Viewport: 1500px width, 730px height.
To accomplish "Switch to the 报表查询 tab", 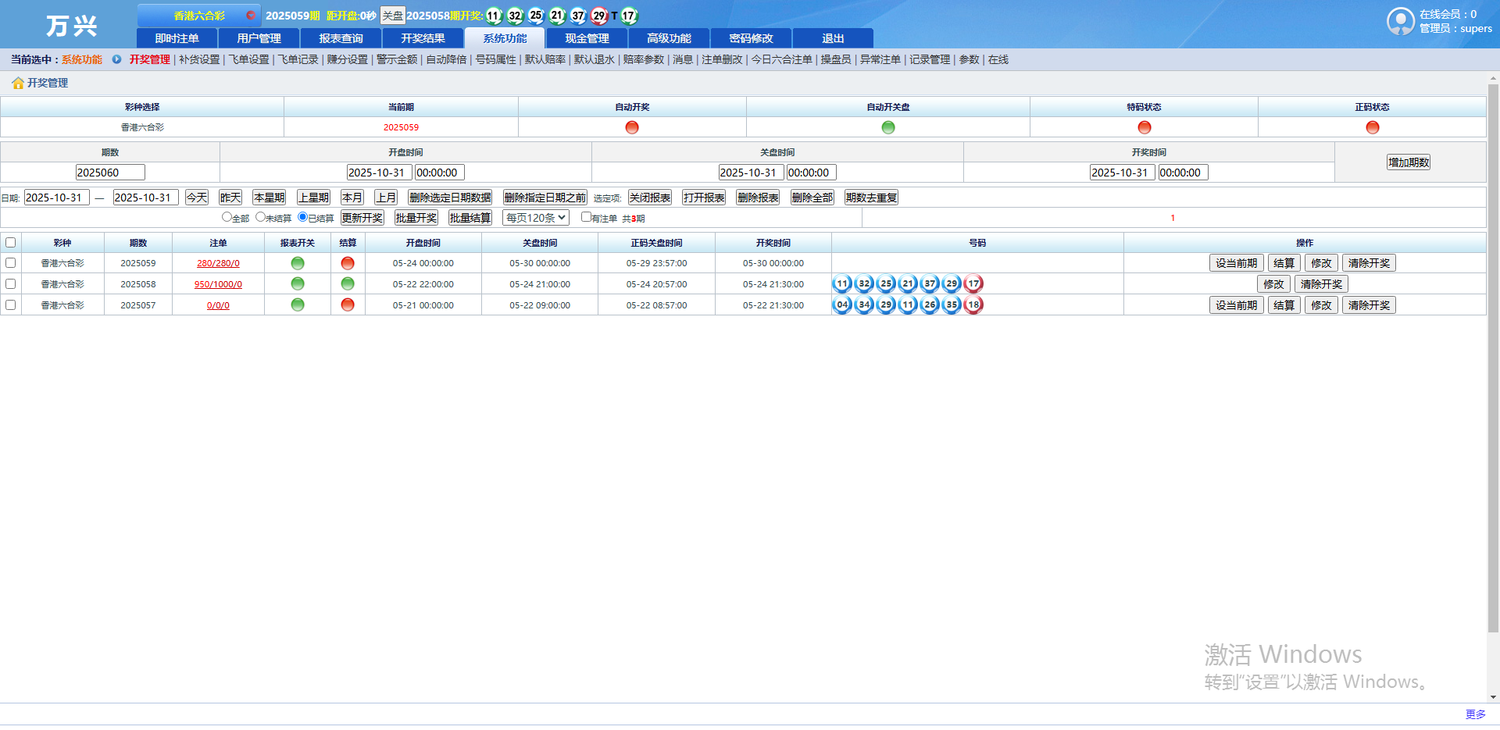I will [x=341, y=38].
